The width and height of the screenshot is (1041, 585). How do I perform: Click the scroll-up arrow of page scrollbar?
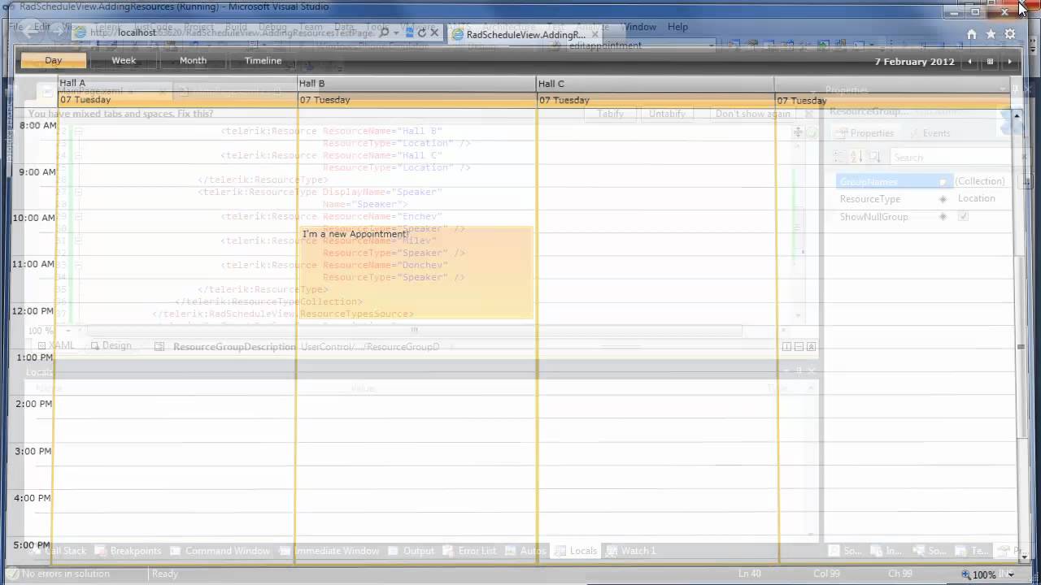tap(1017, 116)
